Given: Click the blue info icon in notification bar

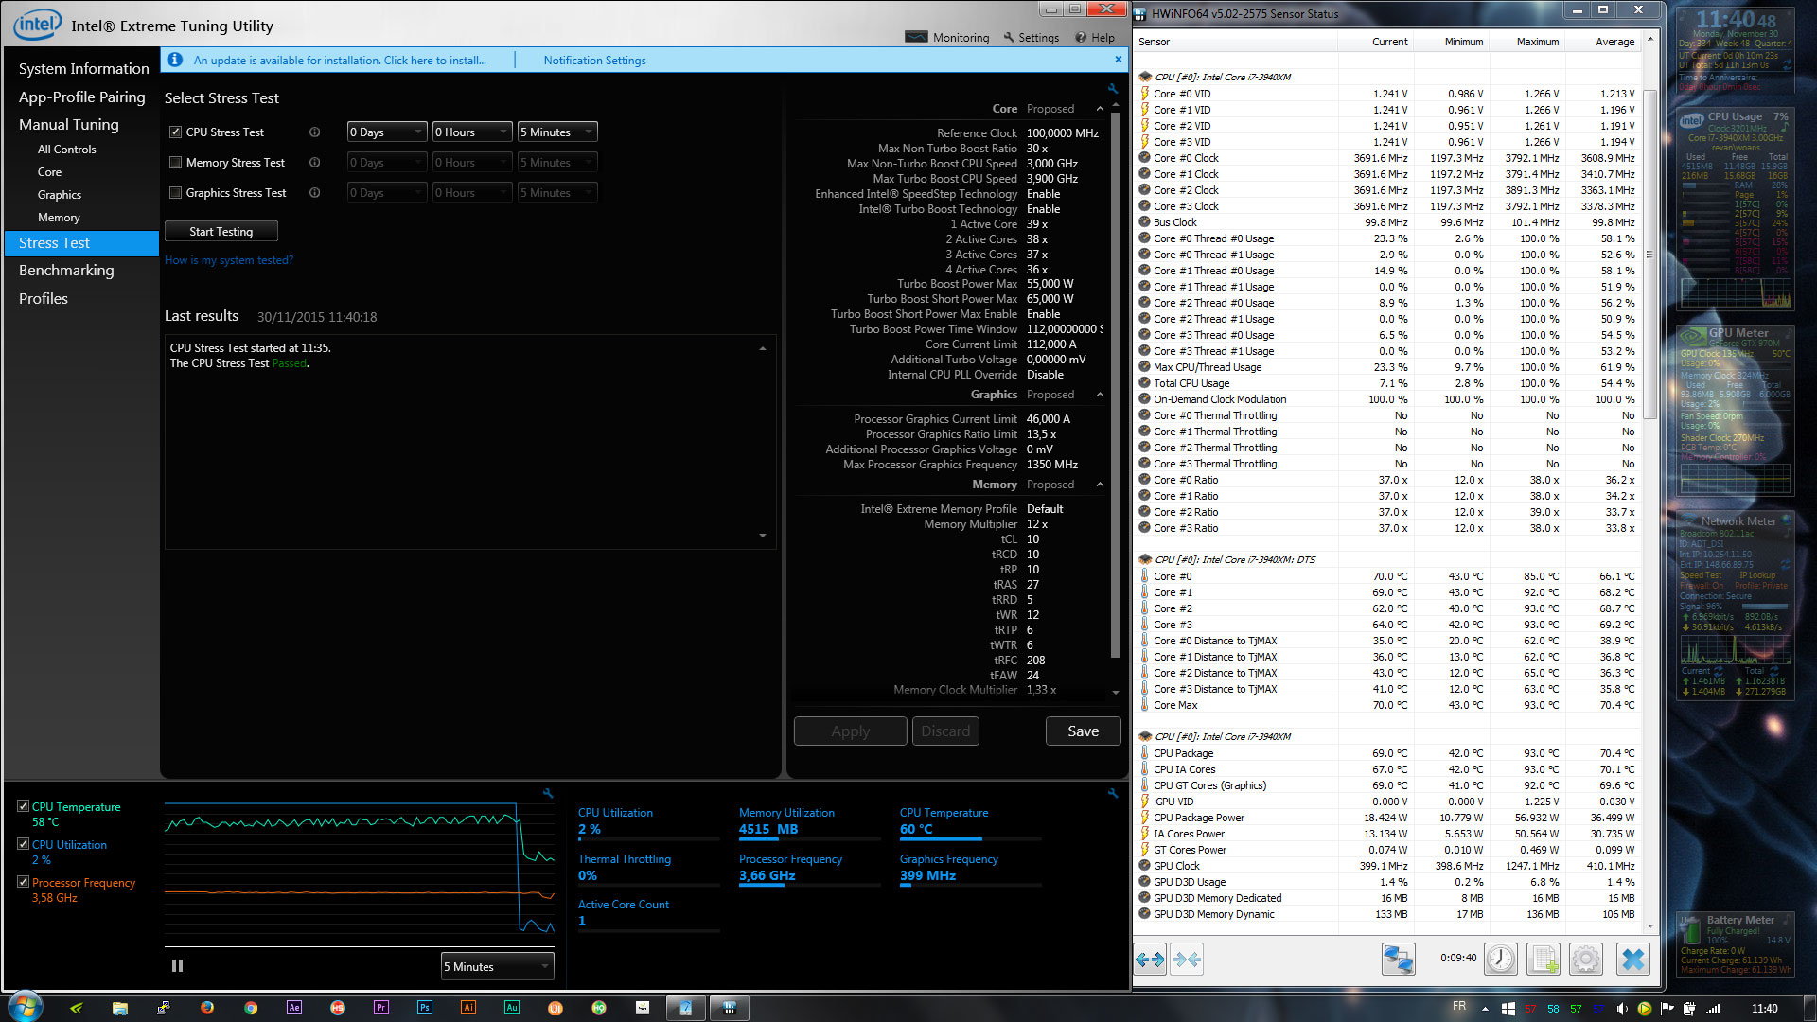Looking at the screenshot, I should click(175, 60).
